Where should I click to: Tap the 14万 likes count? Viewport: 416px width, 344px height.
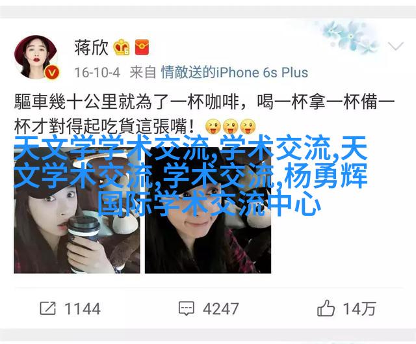click(x=359, y=309)
